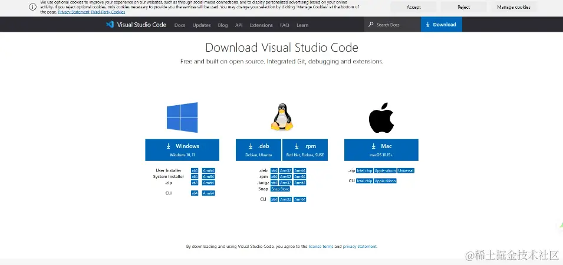Open the Privacy Statement link in cookie banner
563x265 pixels.
[74, 12]
